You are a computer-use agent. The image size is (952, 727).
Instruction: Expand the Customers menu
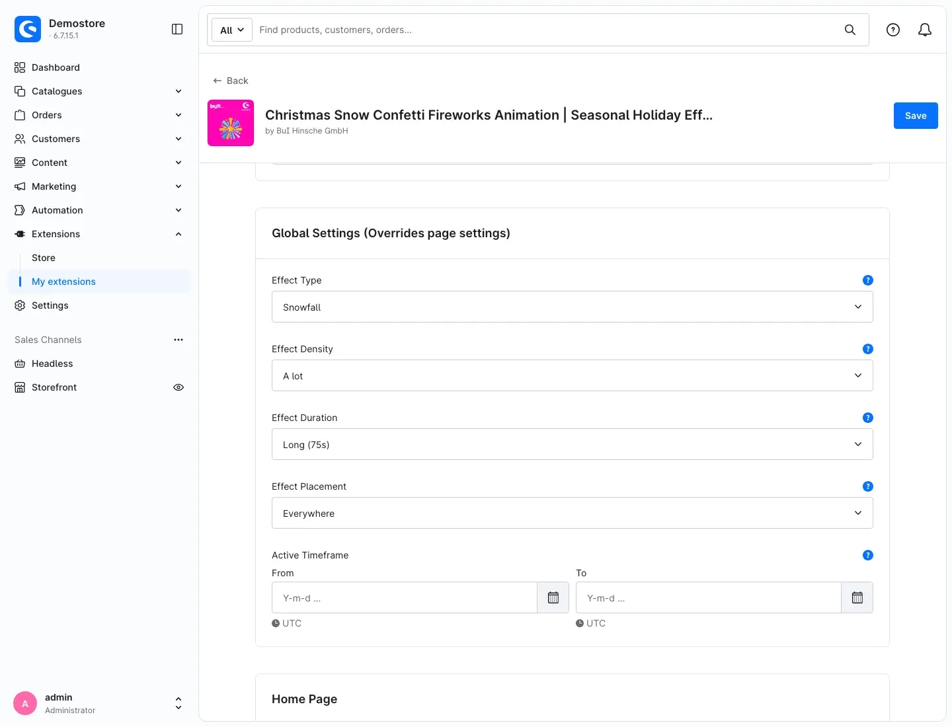(99, 139)
